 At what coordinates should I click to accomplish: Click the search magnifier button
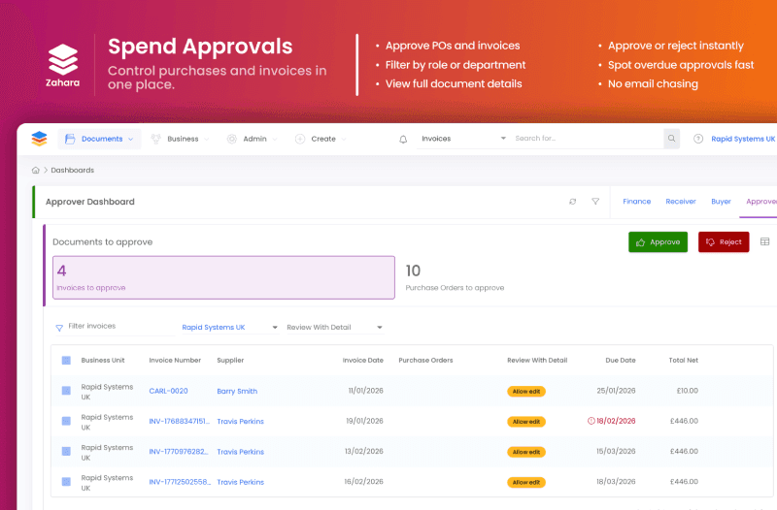point(671,139)
